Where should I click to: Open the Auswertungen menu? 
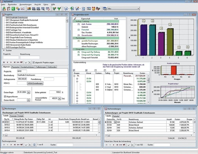click(25, 4)
